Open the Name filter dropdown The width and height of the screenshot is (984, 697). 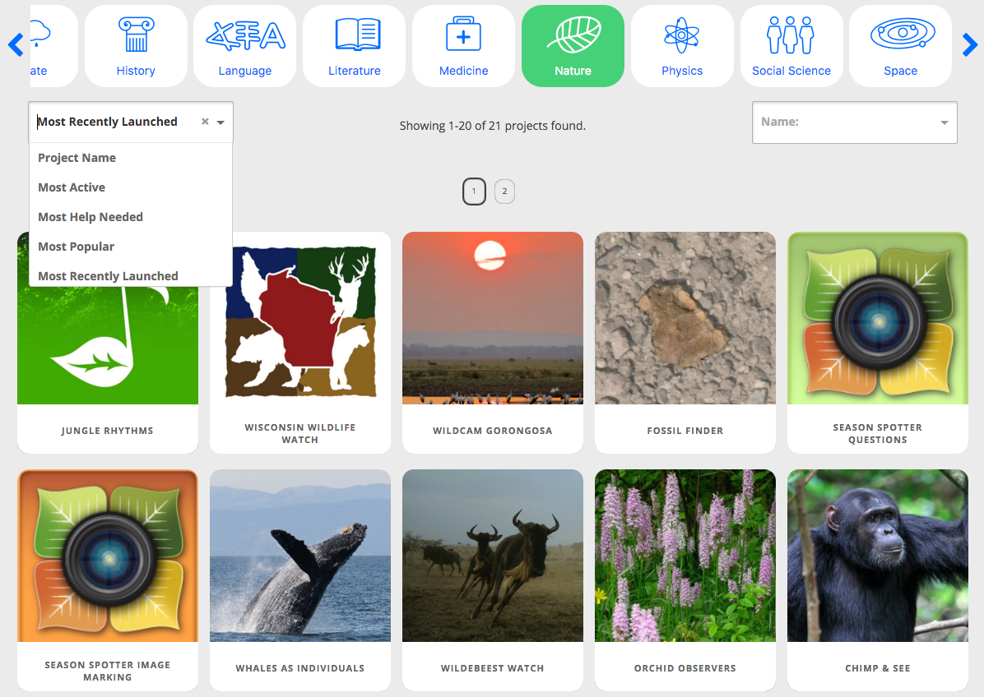point(854,122)
